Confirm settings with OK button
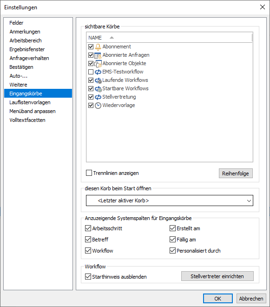The image size is (270, 307). pyautogui.click(x=218, y=298)
